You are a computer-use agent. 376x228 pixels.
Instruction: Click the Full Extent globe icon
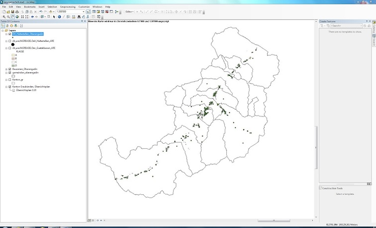coord(17,16)
